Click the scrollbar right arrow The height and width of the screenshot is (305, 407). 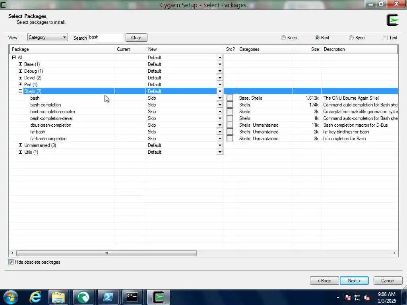coord(394,253)
